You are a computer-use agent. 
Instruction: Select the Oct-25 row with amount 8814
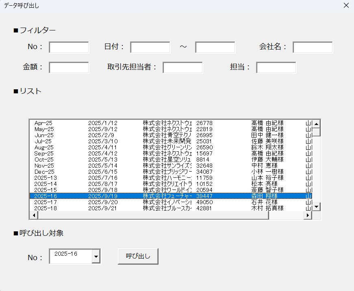[171, 160]
